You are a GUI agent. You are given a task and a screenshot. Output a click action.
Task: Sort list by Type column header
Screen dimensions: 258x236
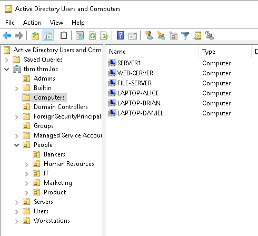[225, 52]
